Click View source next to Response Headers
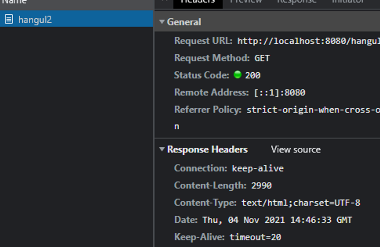This screenshot has height=247, width=380. [x=295, y=149]
